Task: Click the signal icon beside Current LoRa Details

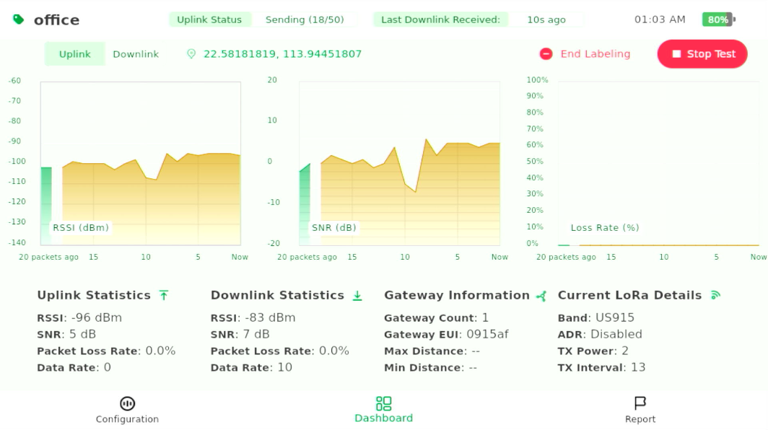Action: (715, 295)
